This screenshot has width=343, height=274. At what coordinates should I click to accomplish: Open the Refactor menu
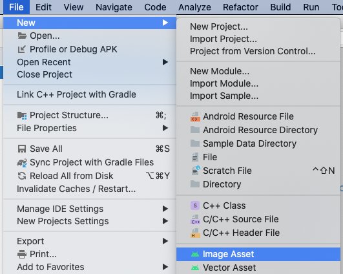tap(240, 7)
